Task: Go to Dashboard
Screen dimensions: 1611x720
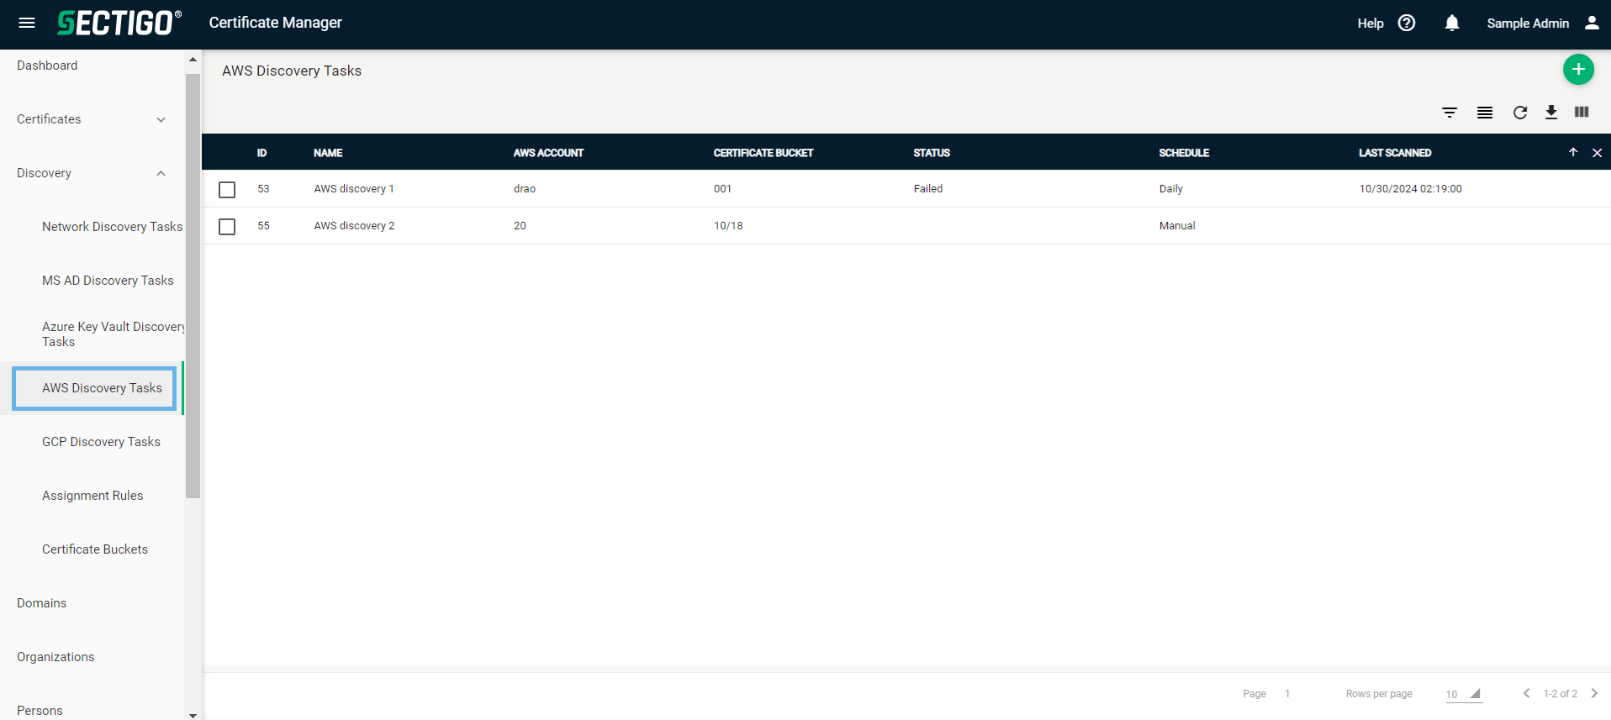Action: click(x=47, y=66)
